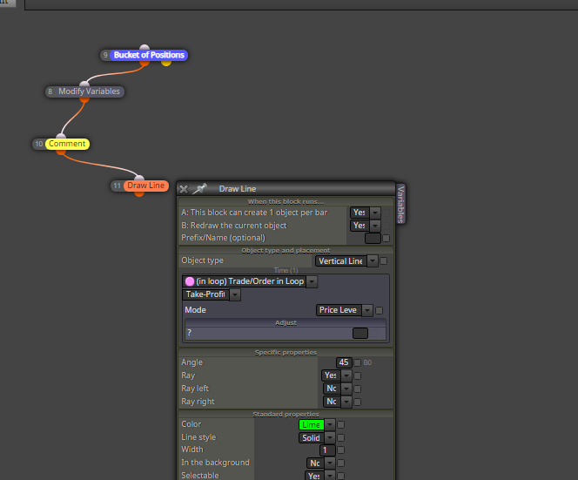This screenshot has width=578, height=480.
Task: Click the Lime color swatch
Action: (311, 425)
